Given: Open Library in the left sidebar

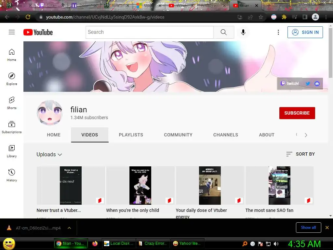Looking at the screenshot, I should coord(12,151).
